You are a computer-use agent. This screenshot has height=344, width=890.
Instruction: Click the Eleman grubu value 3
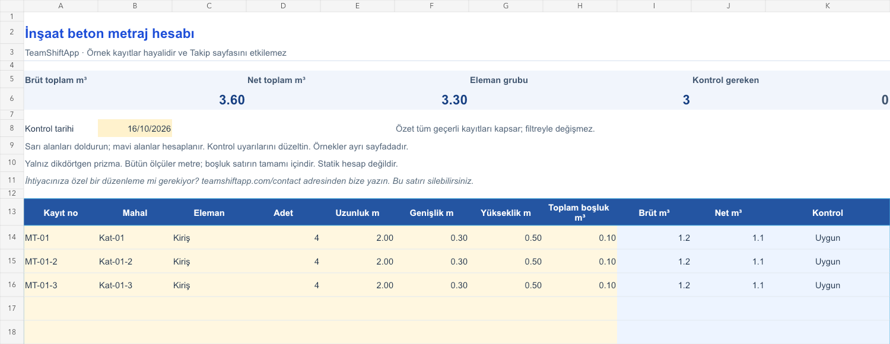point(686,100)
